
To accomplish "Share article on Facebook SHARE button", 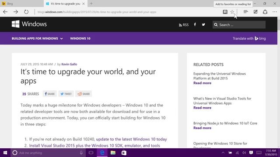I will point(49,94).
